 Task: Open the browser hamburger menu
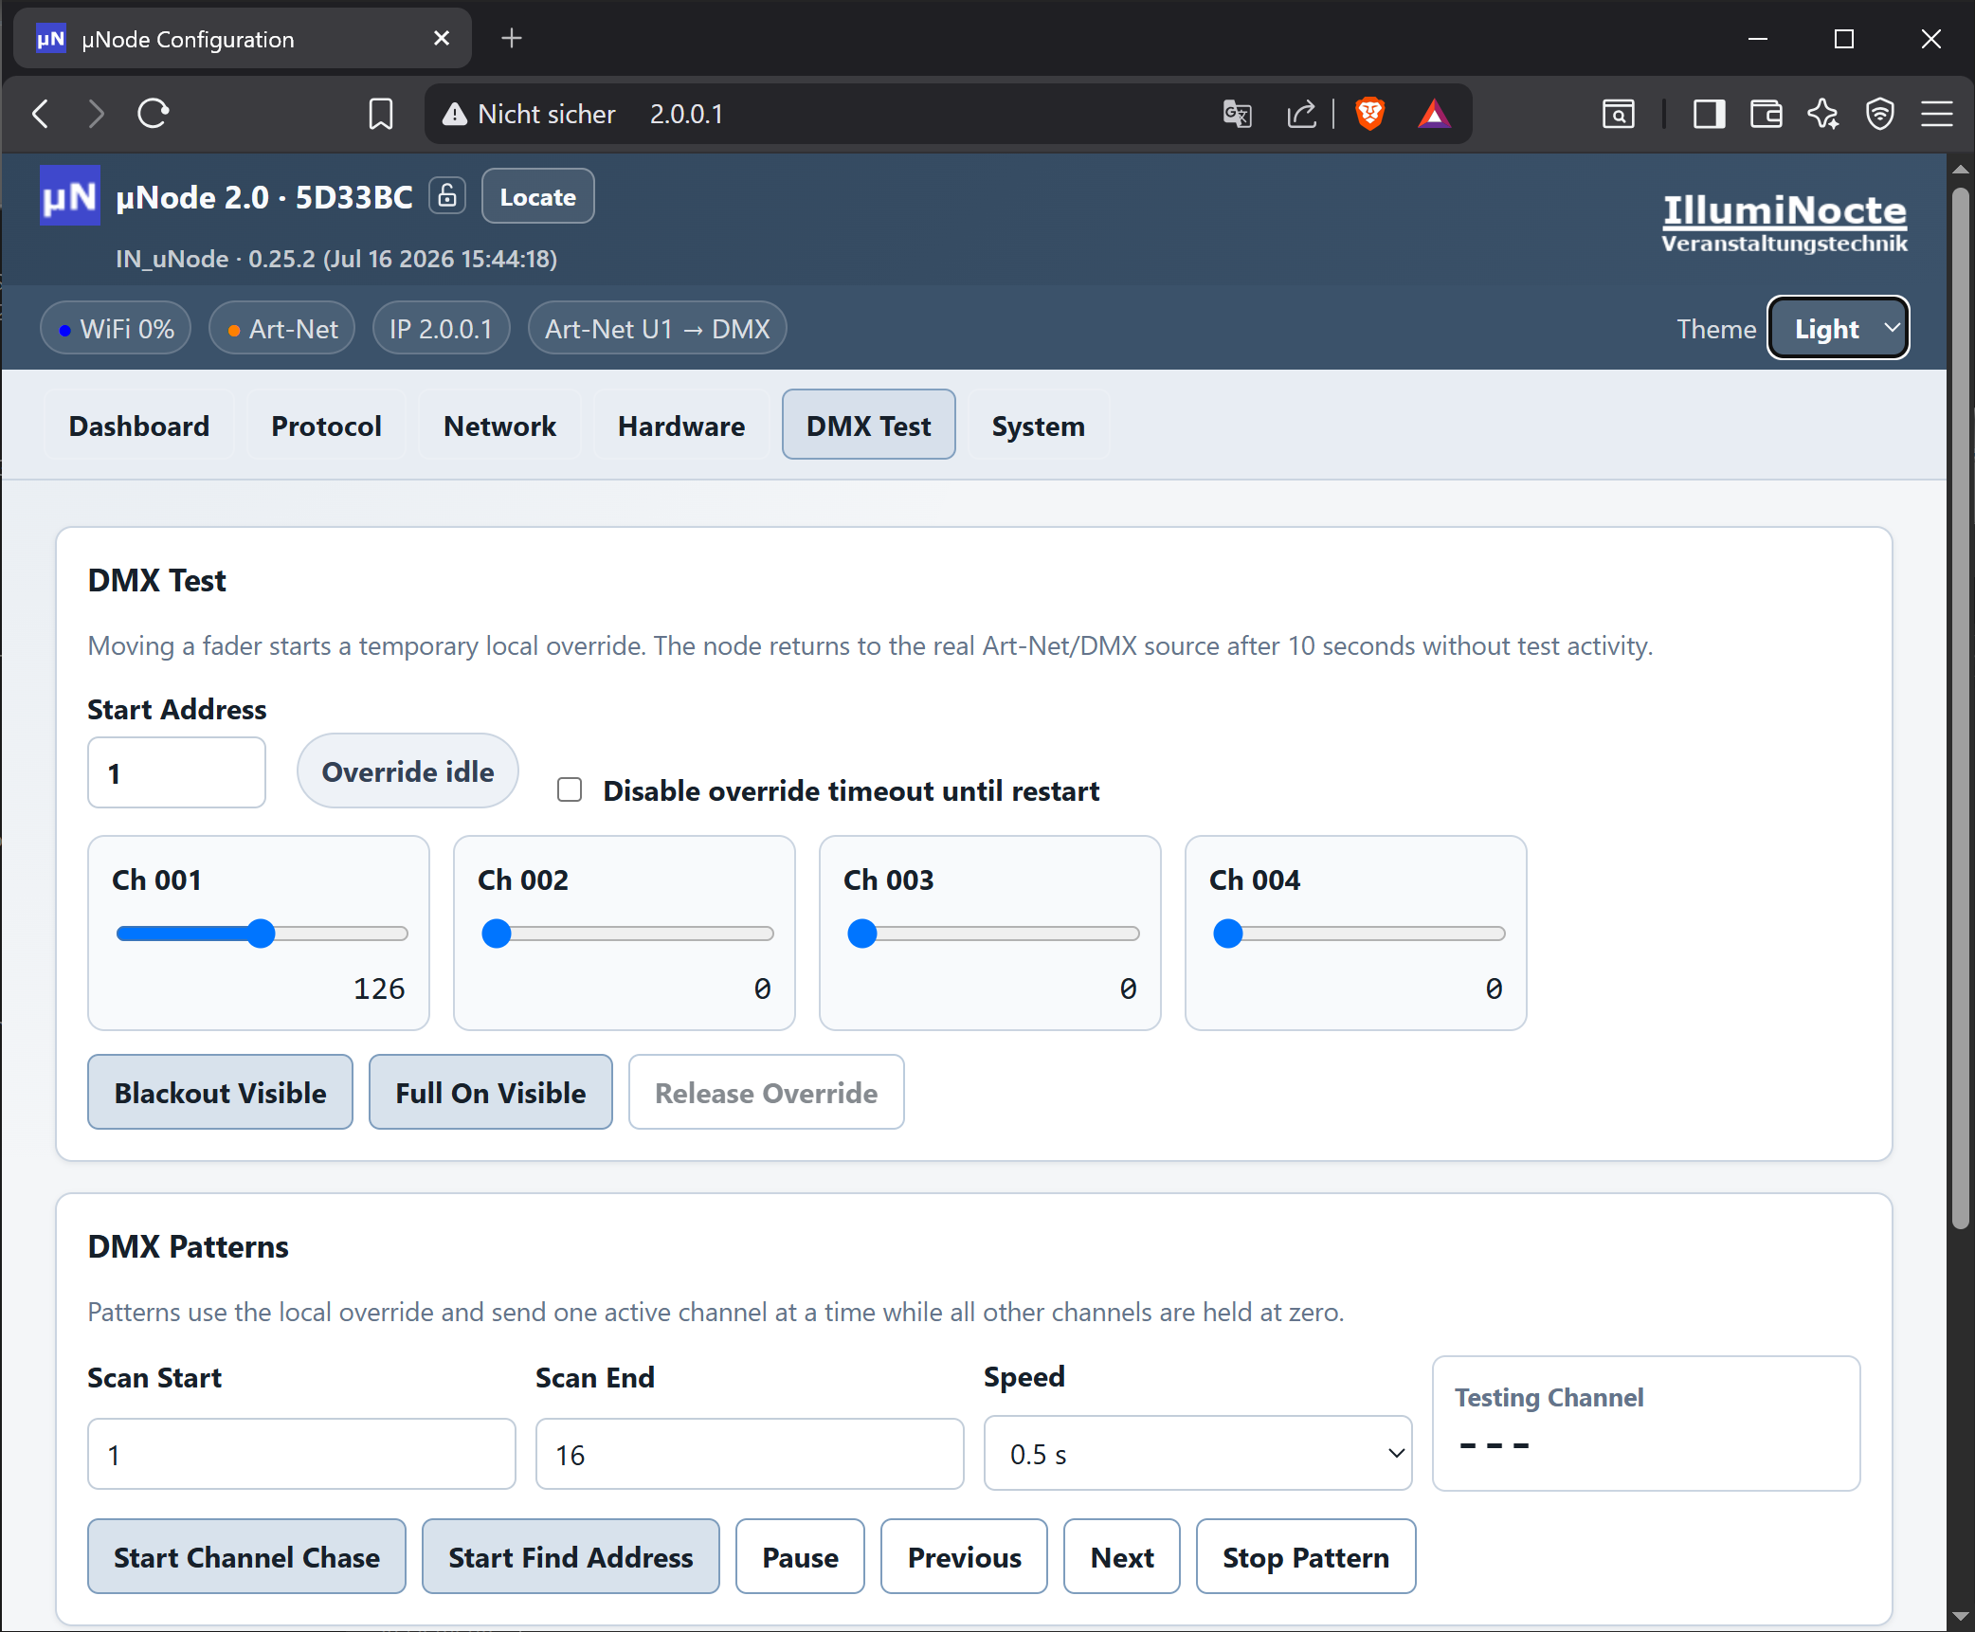pyautogui.click(x=1936, y=114)
